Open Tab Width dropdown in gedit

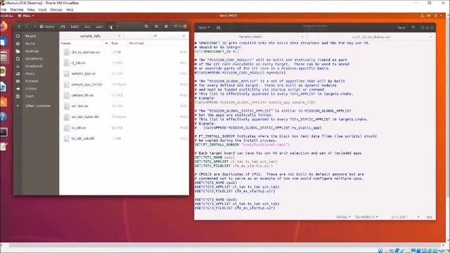click(366, 217)
